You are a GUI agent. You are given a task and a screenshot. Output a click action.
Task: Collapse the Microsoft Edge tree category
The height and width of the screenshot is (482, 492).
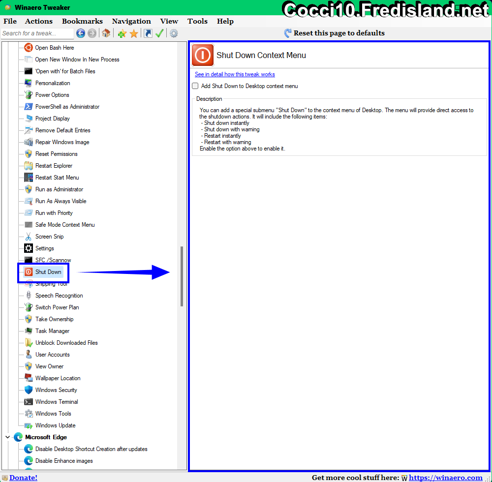[7, 437]
